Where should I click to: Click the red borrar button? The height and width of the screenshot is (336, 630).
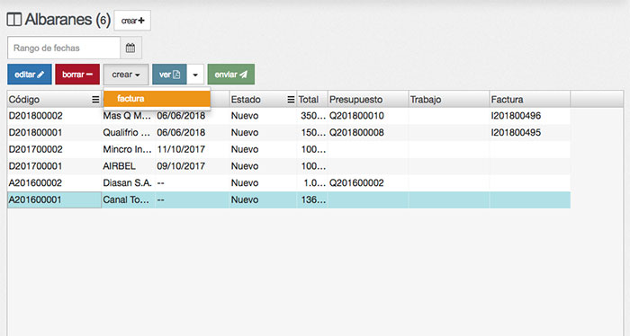pyautogui.click(x=77, y=75)
